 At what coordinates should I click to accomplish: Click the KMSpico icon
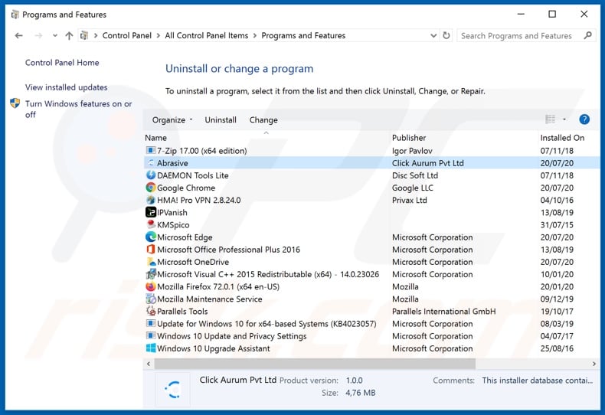(150, 224)
